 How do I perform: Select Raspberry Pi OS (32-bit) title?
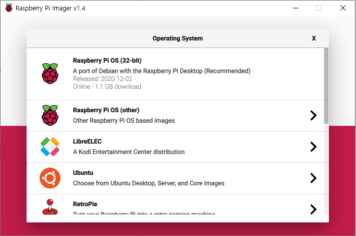(x=107, y=61)
